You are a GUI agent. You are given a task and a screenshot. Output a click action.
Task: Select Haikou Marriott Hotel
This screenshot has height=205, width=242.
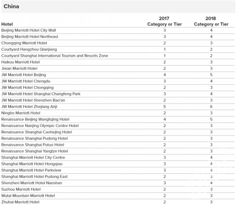21,62
